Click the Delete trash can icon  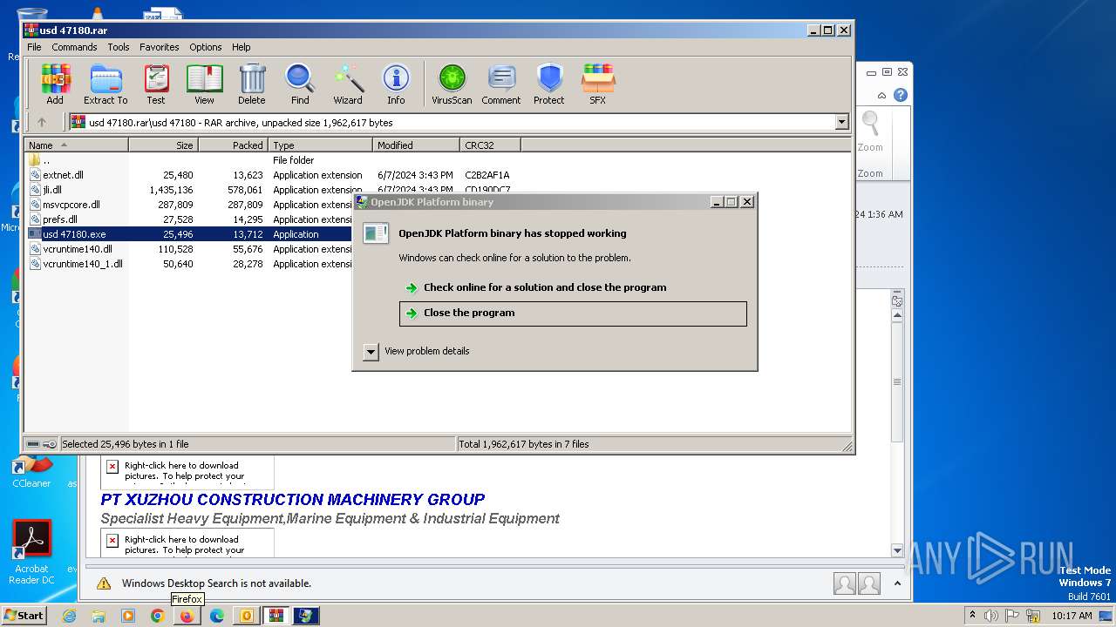252,84
